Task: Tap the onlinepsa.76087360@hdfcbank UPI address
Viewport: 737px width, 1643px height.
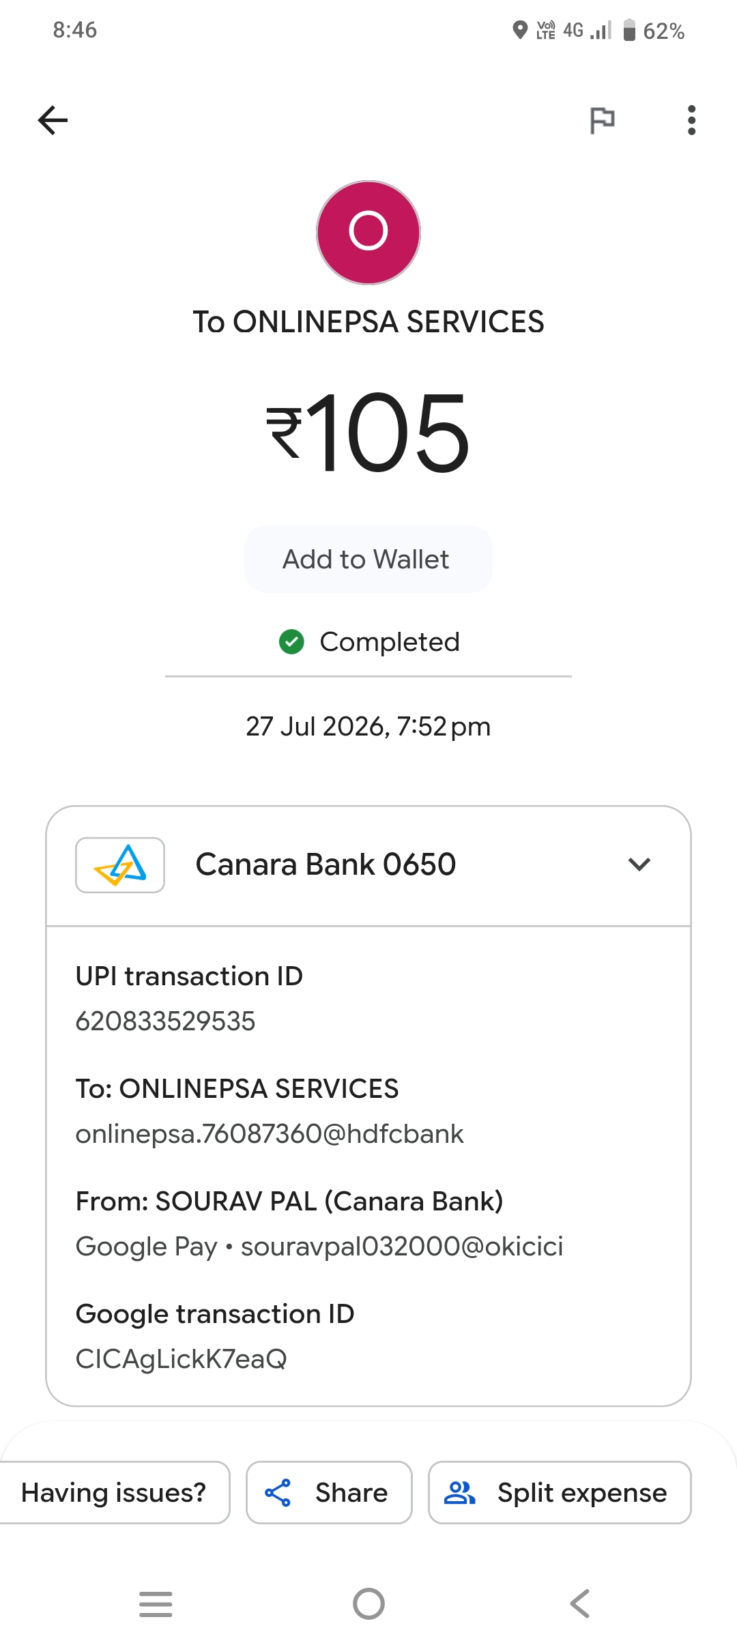Action: (270, 1134)
